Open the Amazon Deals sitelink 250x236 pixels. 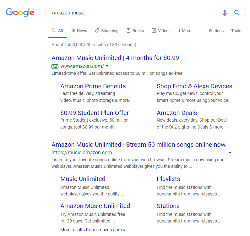177,113
